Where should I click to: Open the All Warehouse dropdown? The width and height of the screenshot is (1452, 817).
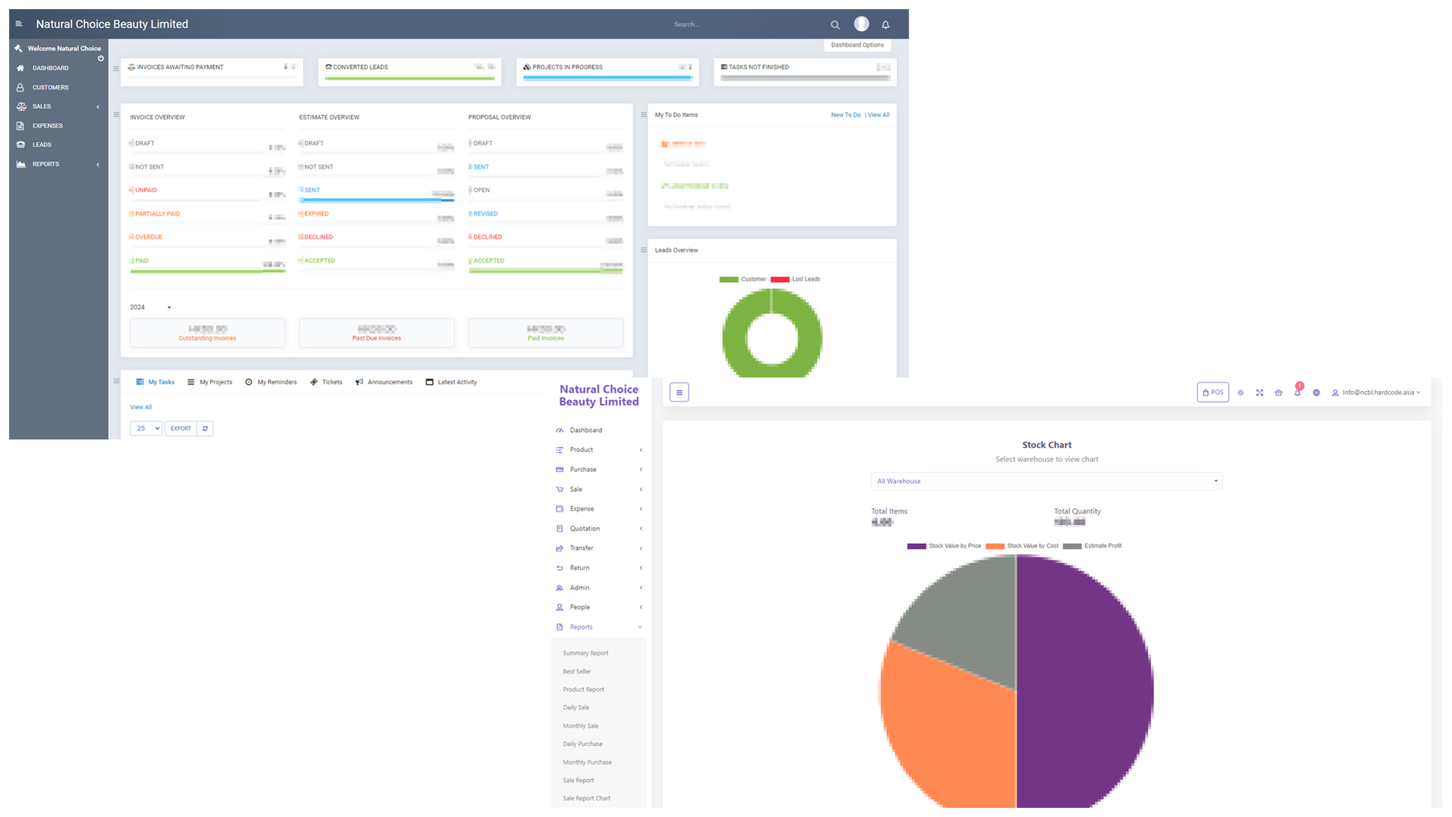(1047, 481)
